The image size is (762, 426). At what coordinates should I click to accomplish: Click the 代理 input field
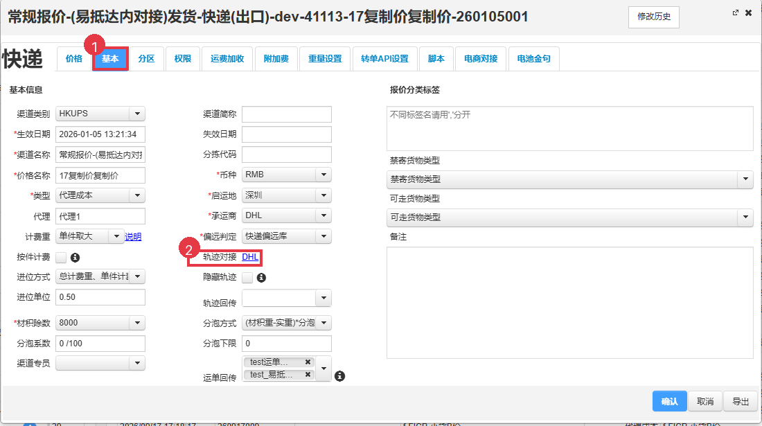click(x=100, y=216)
